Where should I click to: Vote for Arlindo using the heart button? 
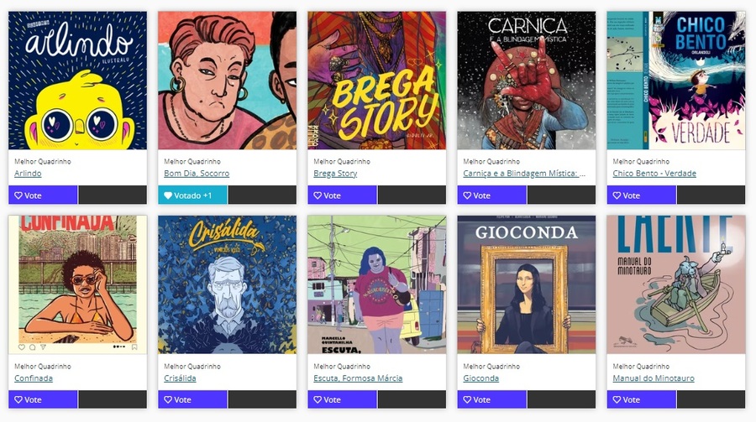pos(43,195)
